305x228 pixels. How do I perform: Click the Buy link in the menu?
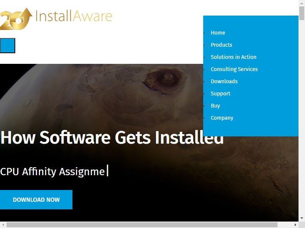(x=215, y=106)
